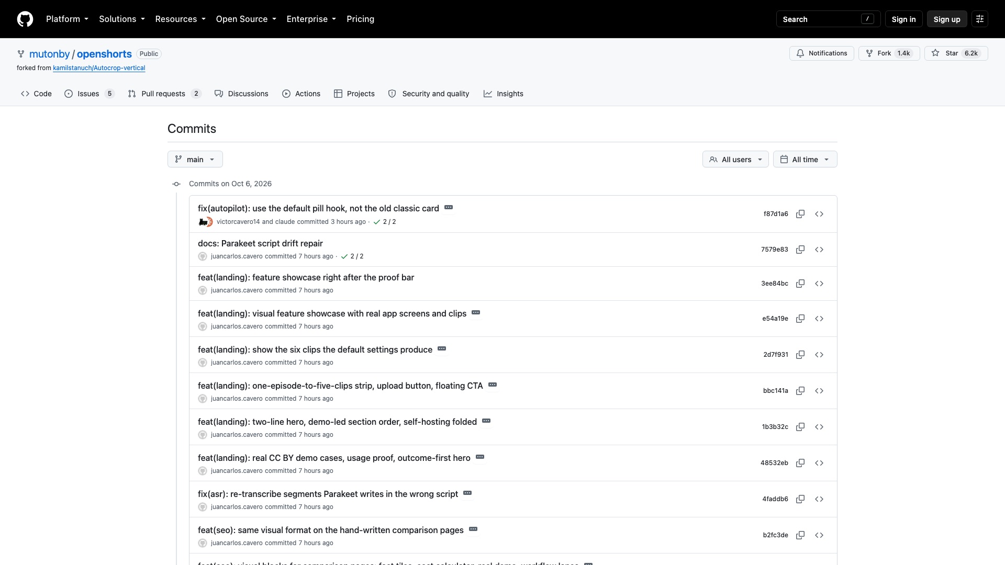The image size is (1005, 565).
Task: Fork the openshorts repository
Action: coord(889,53)
